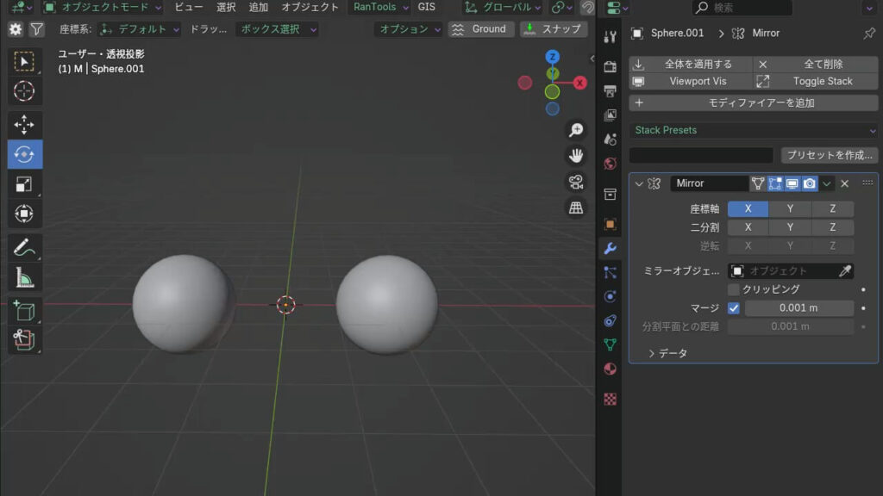Viewport: 883px width, 496px height.
Task: Select the Scale tool in left toolbar
Action: [x=24, y=183]
